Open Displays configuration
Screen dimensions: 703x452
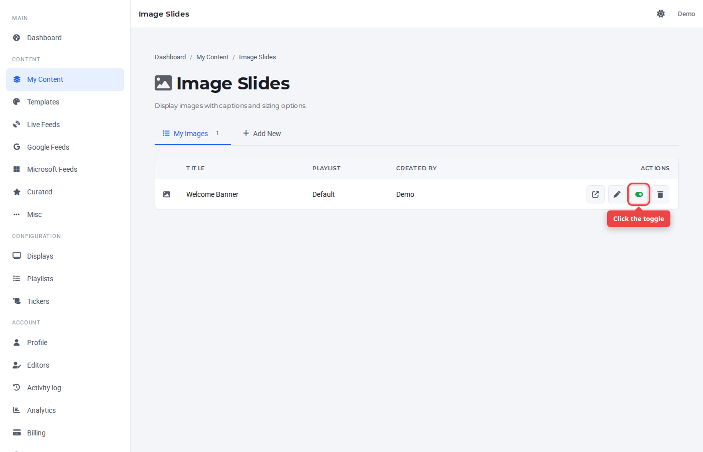65,256
